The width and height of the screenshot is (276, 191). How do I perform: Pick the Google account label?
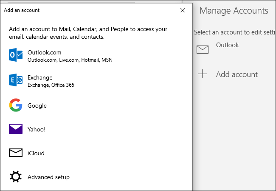pyautogui.click(x=37, y=105)
